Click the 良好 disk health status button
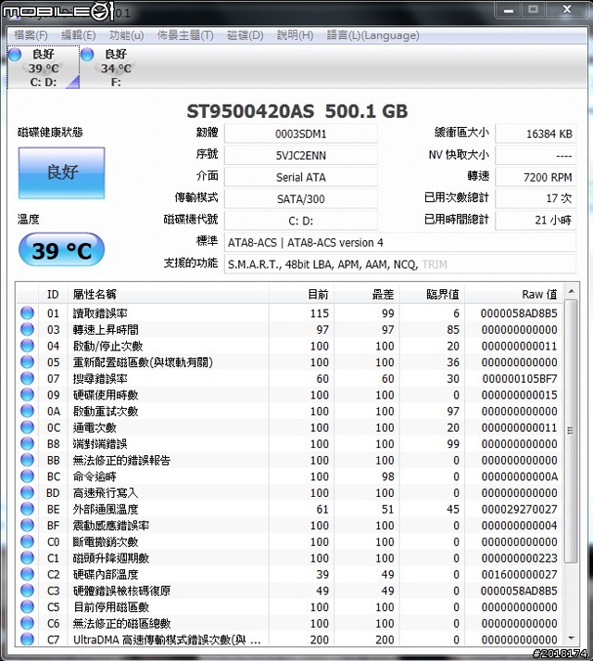 61,172
